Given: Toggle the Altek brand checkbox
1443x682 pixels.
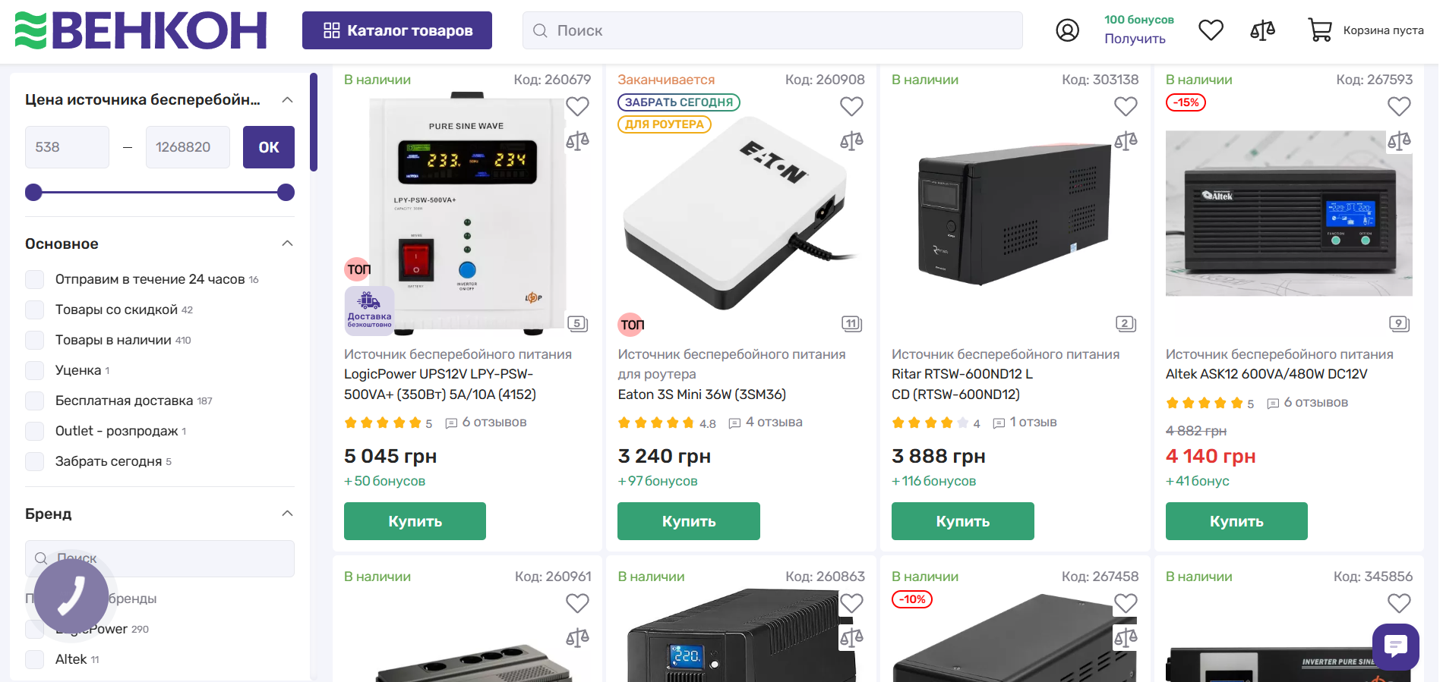Looking at the screenshot, I should 35,659.
